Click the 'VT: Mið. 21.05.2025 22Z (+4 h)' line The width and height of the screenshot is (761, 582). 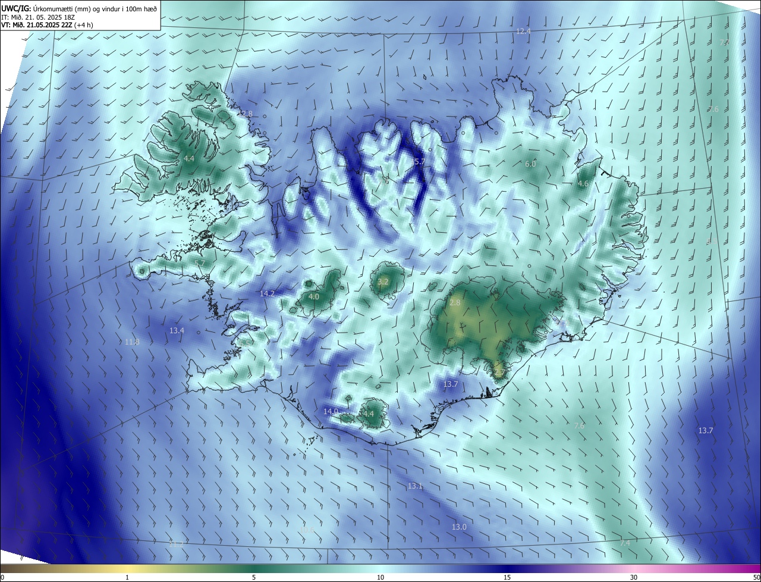(x=46, y=25)
